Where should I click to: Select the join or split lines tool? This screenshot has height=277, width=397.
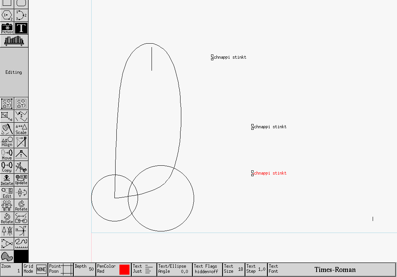tap(21, 116)
